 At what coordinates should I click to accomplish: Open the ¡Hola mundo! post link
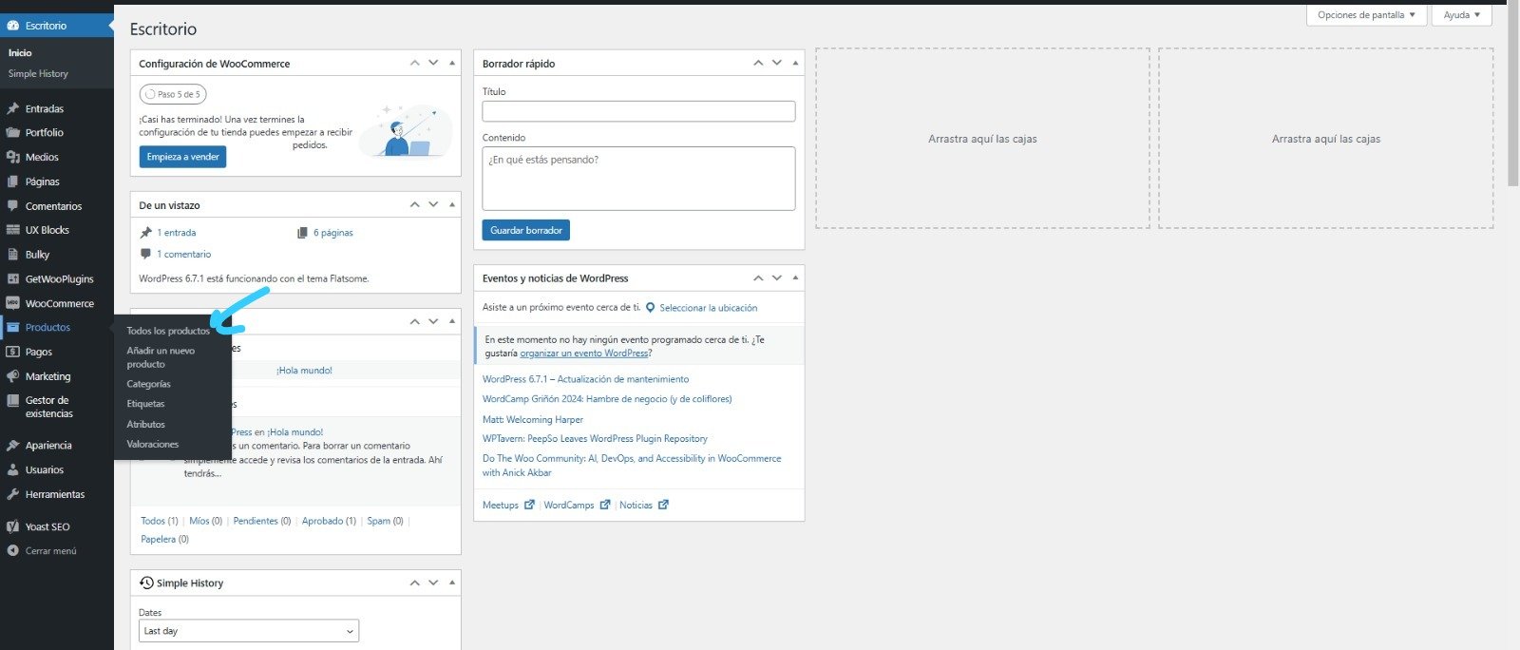[x=304, y=371]
